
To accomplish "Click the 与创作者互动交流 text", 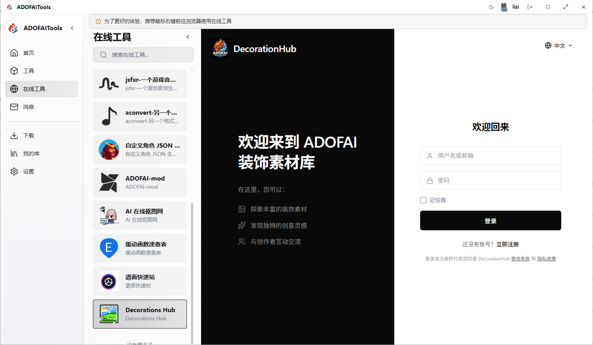I will pyautogui.click(x=276, y=242).
